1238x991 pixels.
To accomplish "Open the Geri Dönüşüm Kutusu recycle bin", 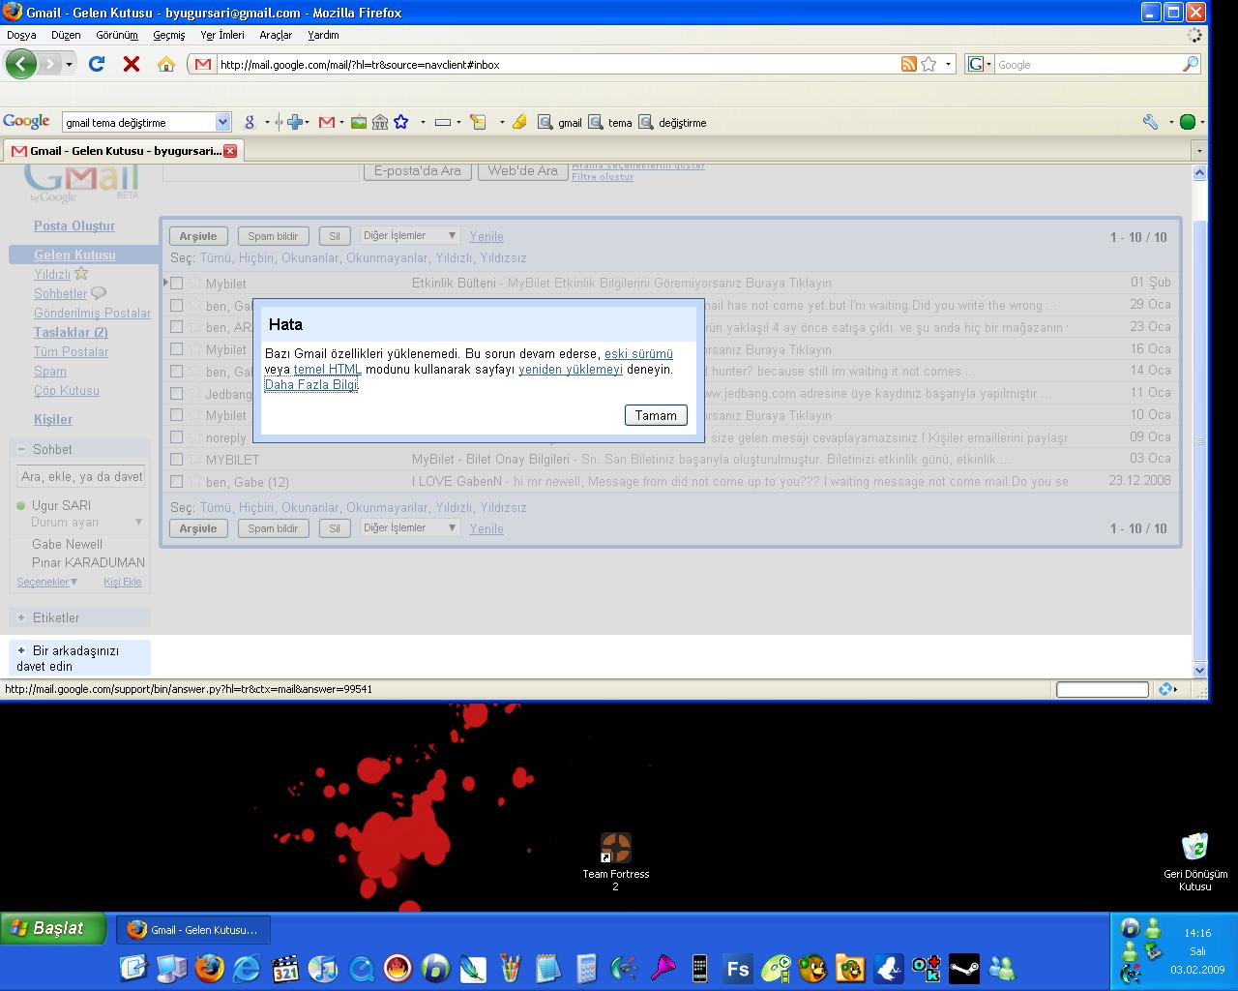I will [x=1194, y=861].
